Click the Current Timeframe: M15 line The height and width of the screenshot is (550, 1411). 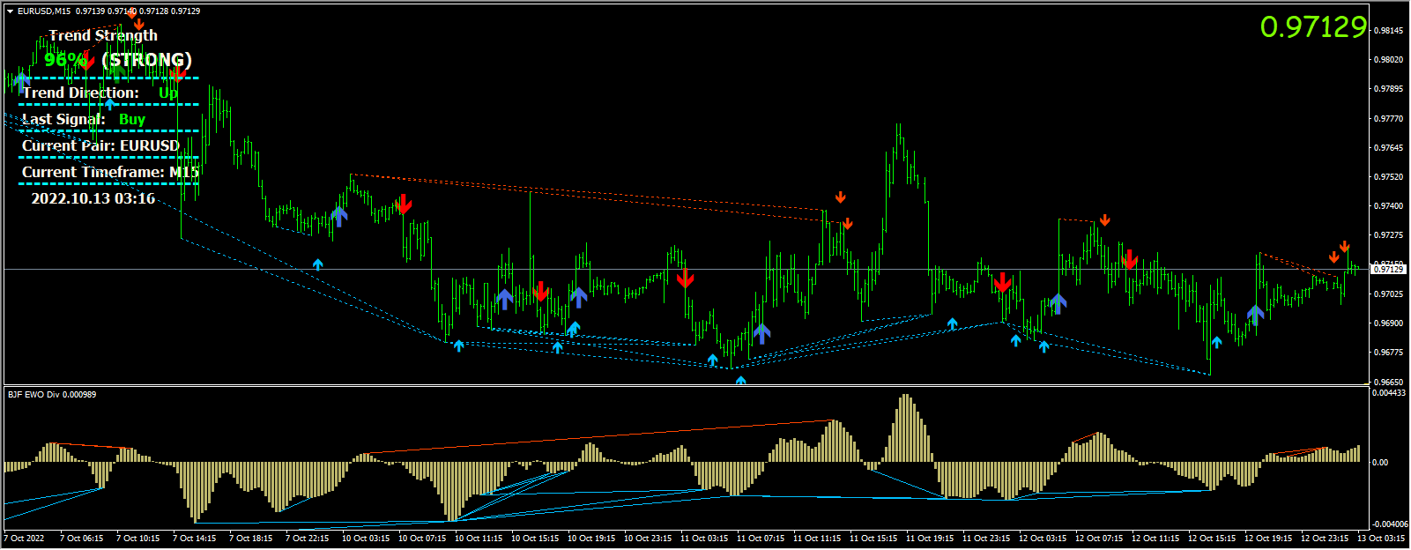tap(110, 172)
